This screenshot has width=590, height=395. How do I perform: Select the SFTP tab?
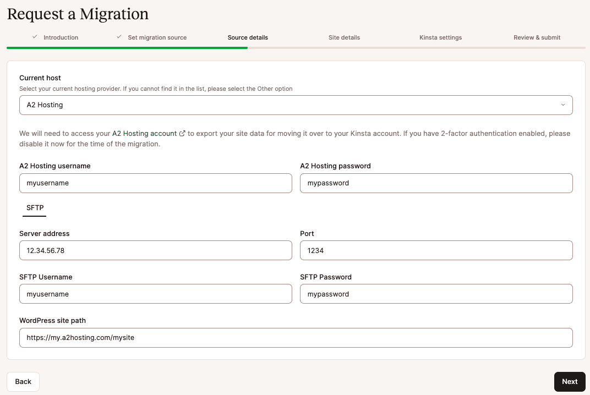point(35,208)
